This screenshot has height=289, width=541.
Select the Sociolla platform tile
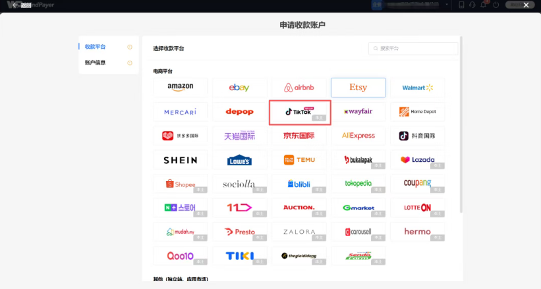click(239, 184)
